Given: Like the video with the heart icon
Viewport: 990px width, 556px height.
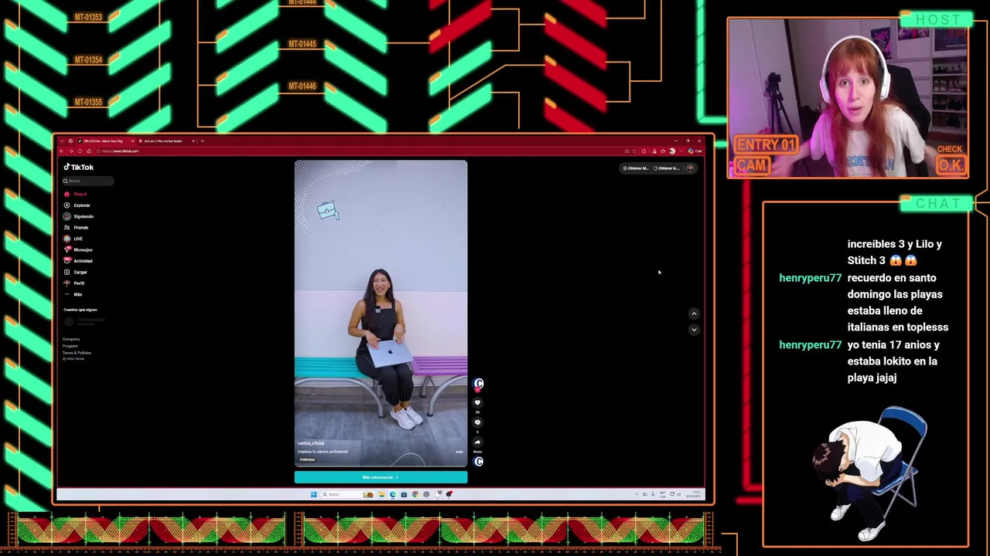Looking at the screenshot, I should [477, 402].
